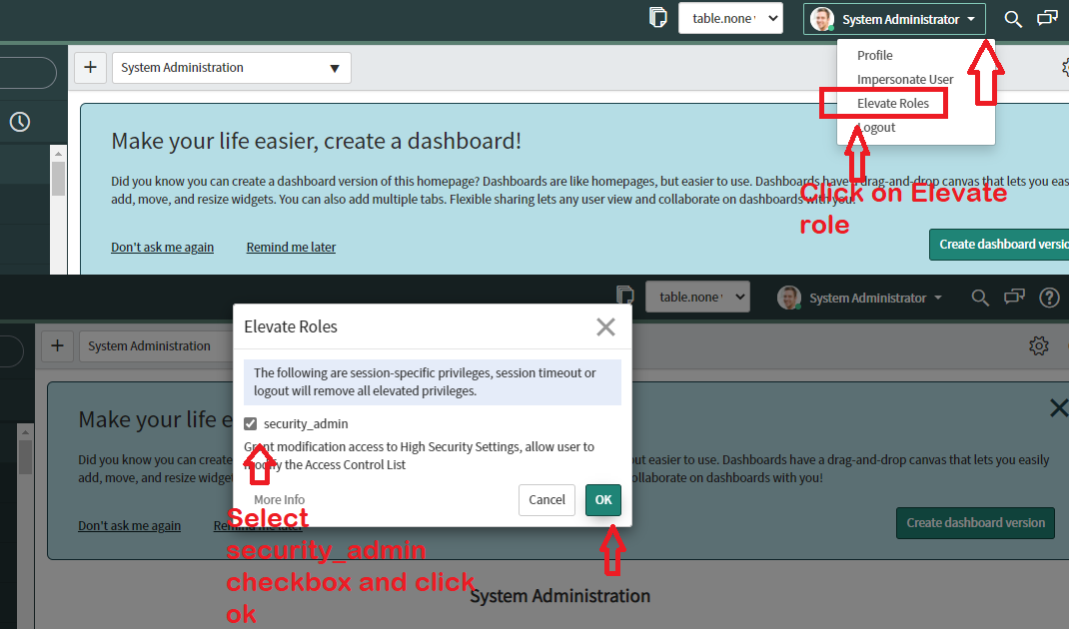Open the Help question mark icon

(x=1050, y=297)
